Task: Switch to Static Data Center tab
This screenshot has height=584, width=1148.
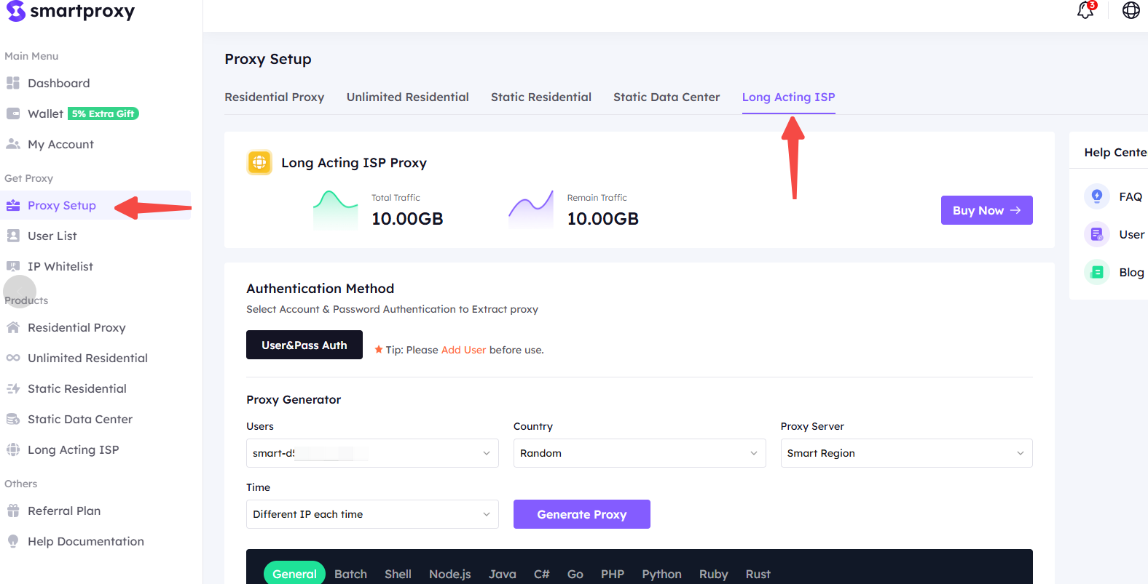Action: tap(667, 97)
